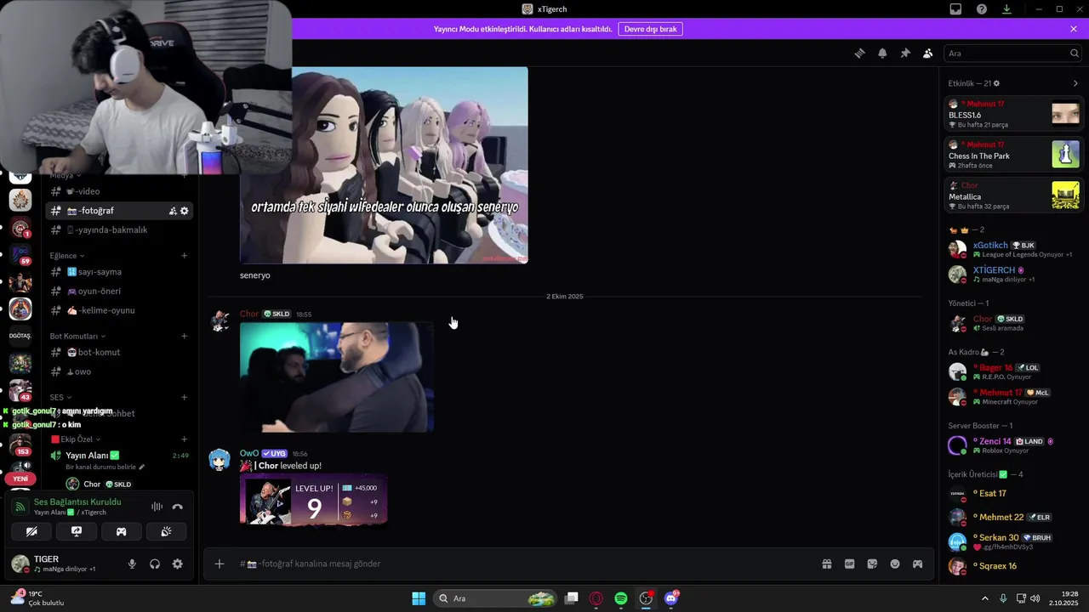
Task: Set channel status "Bir kanal durumu belirle"
Action: pyautogui.click(x=105, y=467)
